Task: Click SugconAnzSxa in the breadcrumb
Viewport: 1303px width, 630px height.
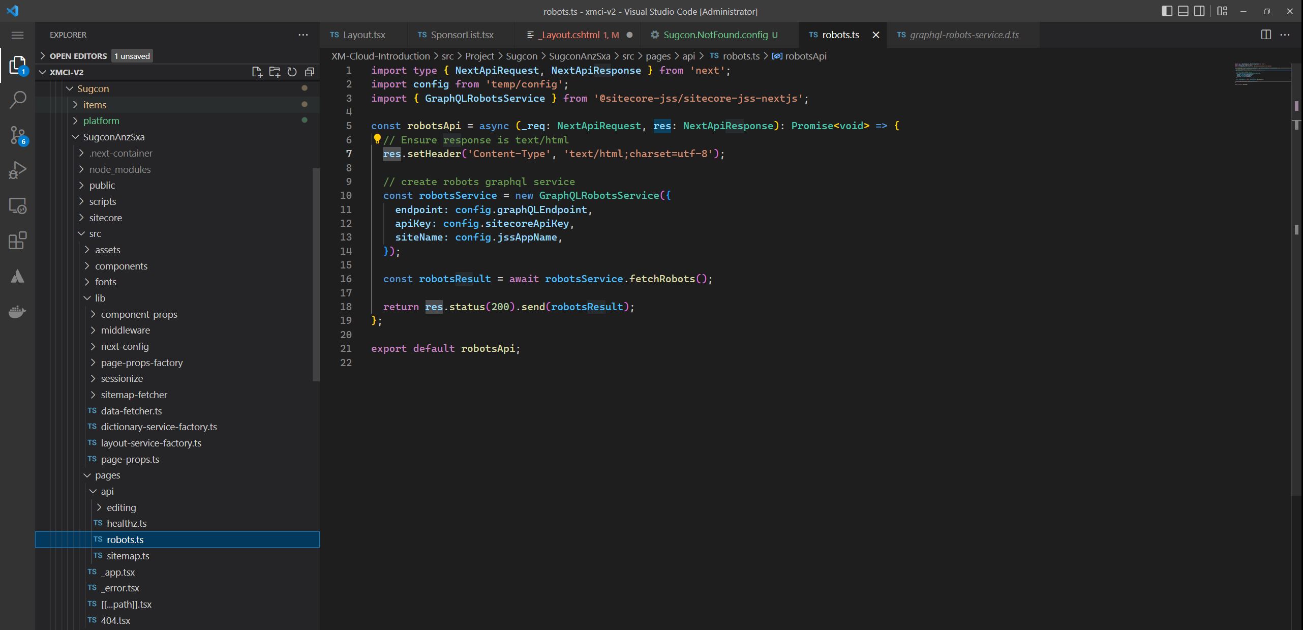Action: (580, 56)
